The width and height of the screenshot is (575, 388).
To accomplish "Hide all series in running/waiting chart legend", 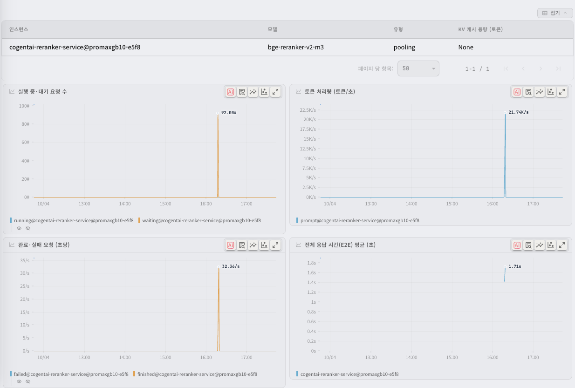I will point(28,228).
